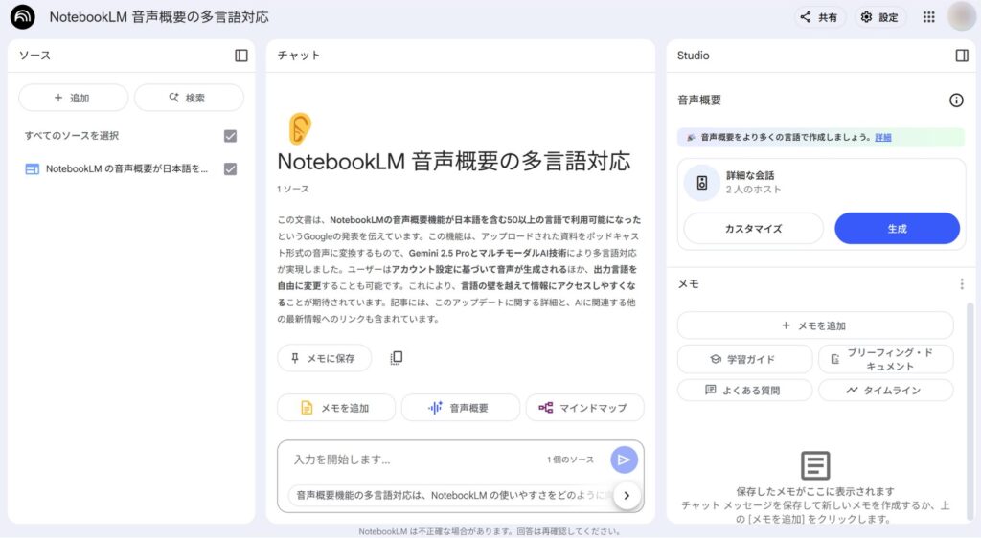The height and width of the screenshot is (538, 981).
Task: Show next suggested question arrow
Action: [x=627, y=496]
